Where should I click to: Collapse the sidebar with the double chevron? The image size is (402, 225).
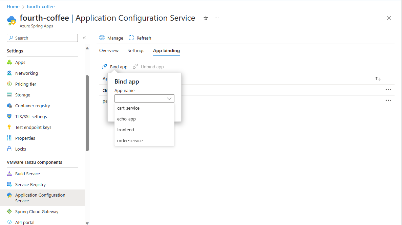pyautogui.click(x=84, y=38)
